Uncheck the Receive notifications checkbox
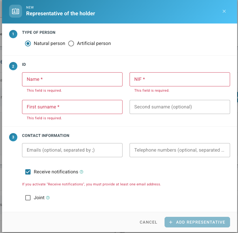This screenshot has width=238, height=233. click(28, 172)
